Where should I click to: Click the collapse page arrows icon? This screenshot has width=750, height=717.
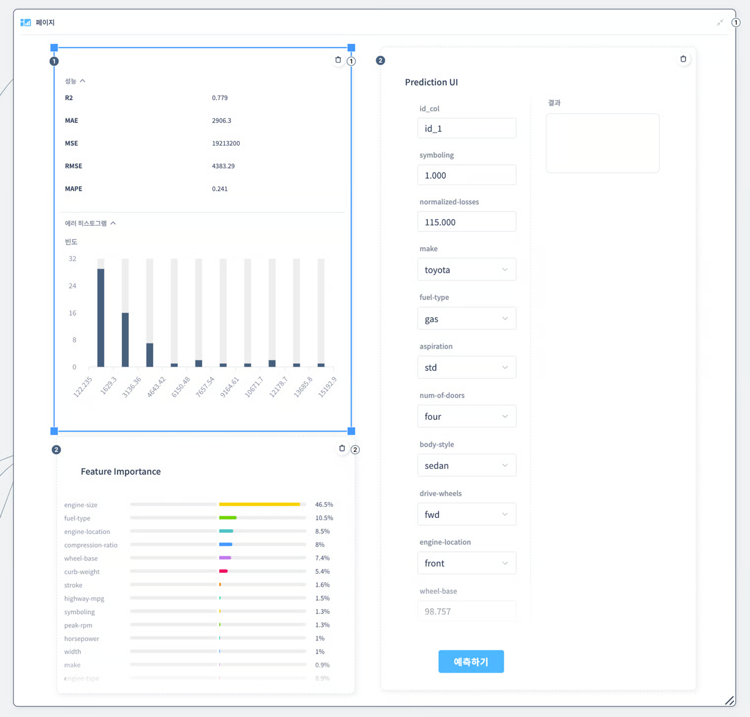[x=720, y=23]
